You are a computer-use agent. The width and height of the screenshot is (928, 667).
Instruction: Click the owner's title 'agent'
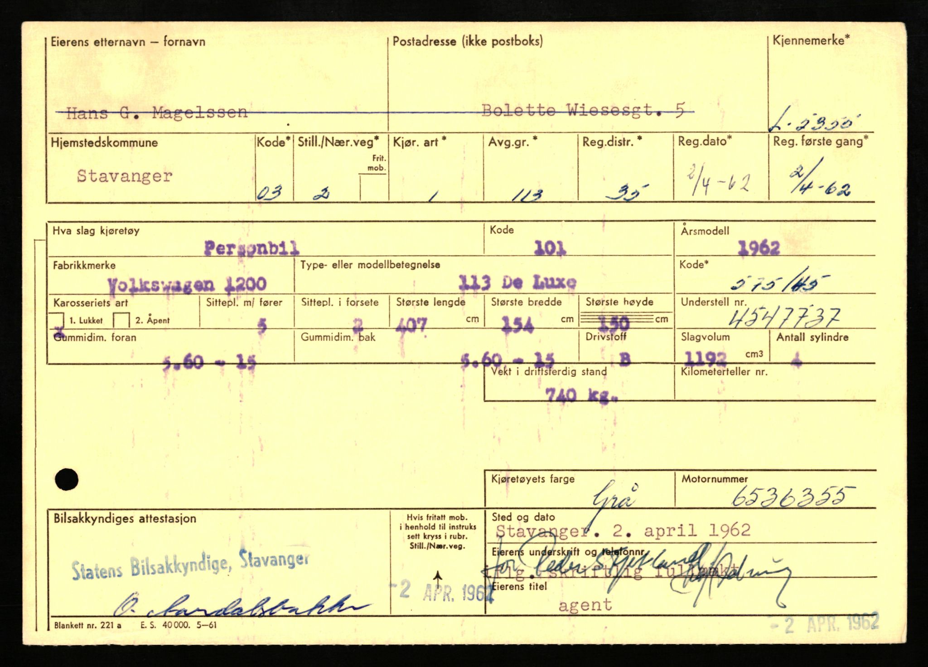(x=585, y=605)
